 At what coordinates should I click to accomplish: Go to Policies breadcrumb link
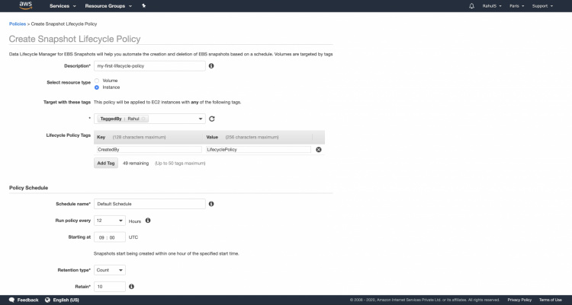click(x=17, y=24)
